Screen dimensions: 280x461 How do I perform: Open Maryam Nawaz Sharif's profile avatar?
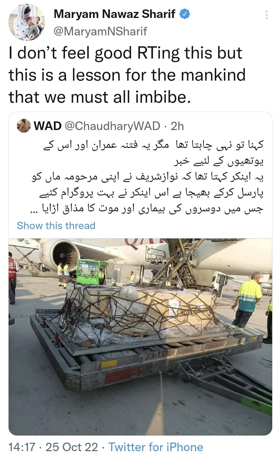[x=27, y=23]
